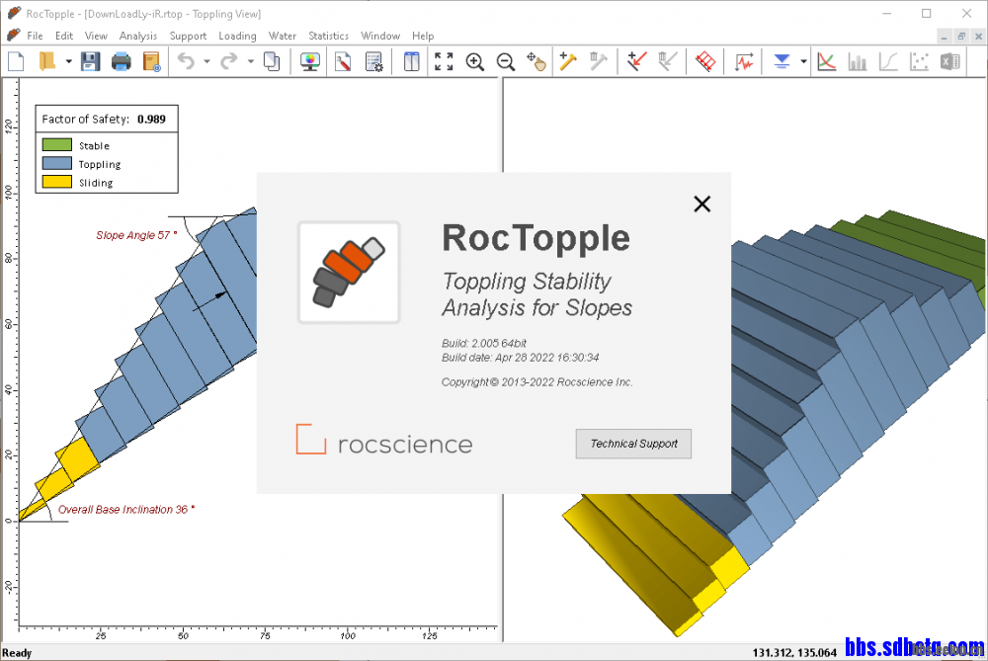The image size is (988, 661).
Task: Expand the Undo history dropdown arrow
Action: [x=206, y=61]
